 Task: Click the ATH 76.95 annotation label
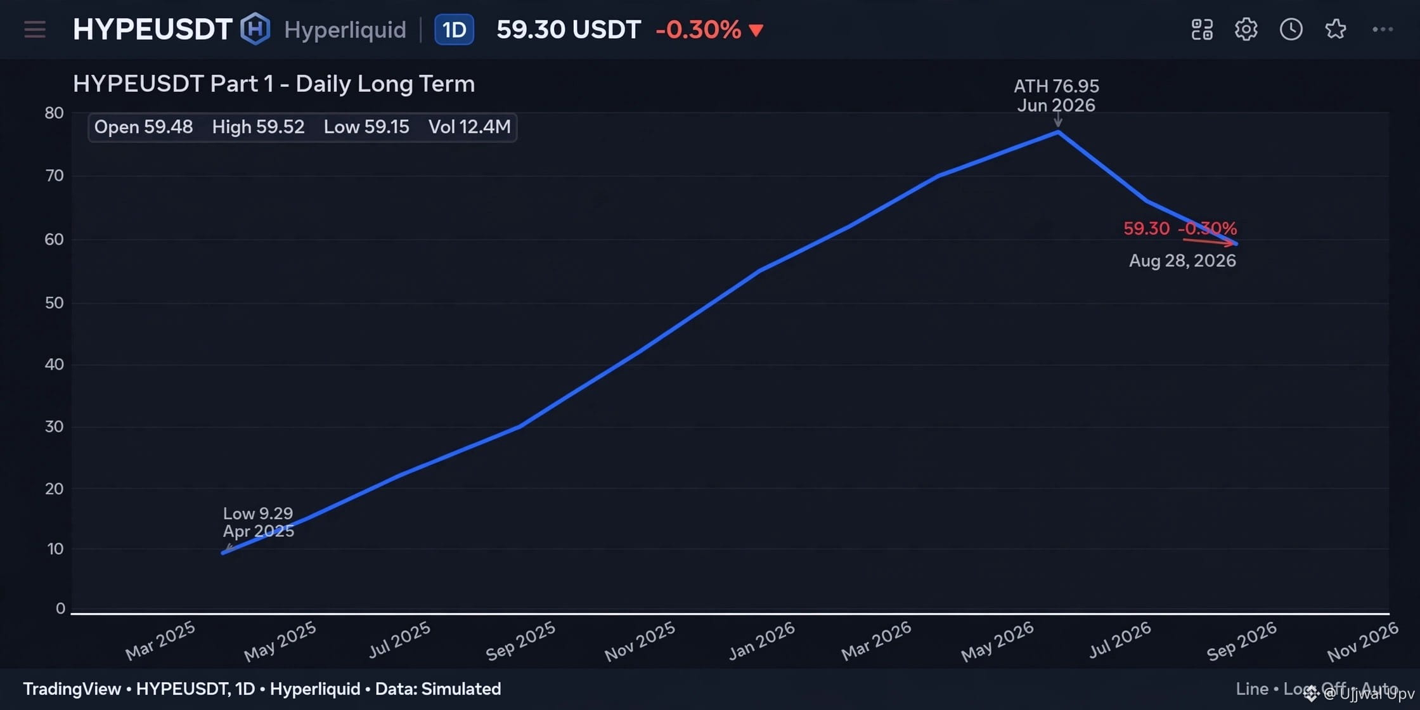click(x=1056, y=86)
